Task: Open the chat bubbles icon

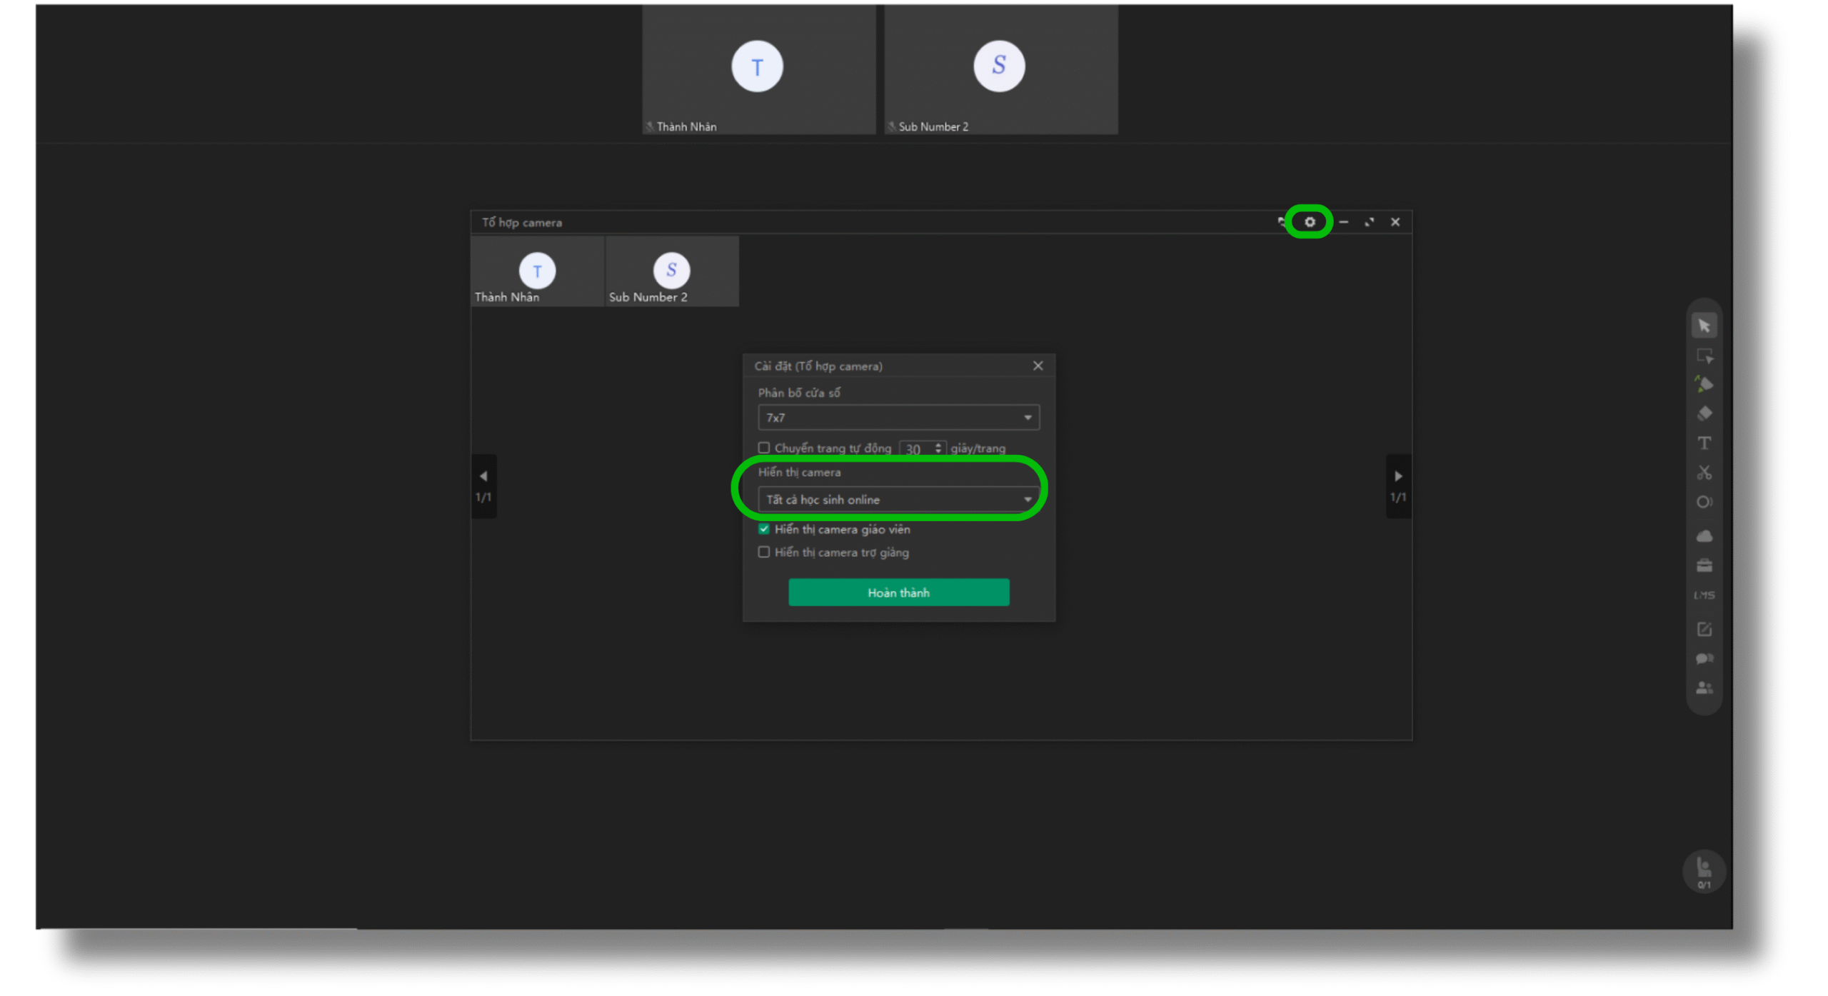Action: 1704,658
